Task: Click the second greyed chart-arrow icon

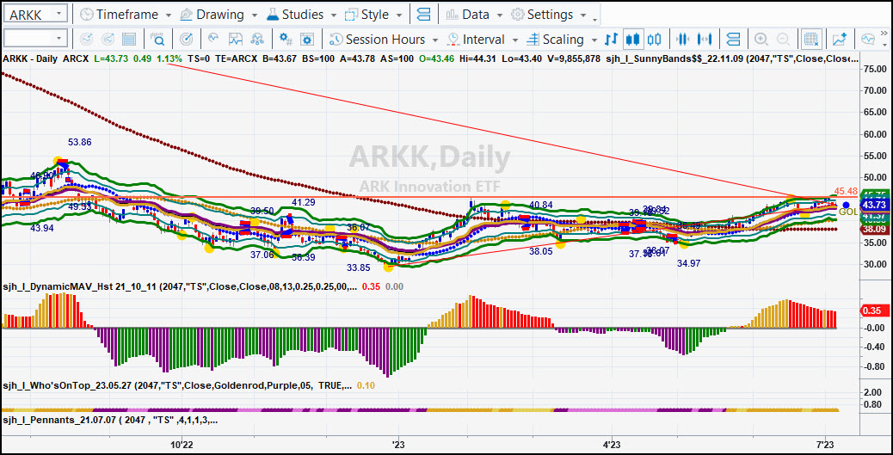Action: [107, 40]
